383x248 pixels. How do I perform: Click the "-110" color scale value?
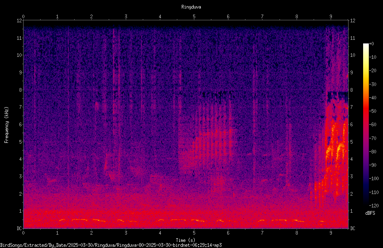[374, 192]
